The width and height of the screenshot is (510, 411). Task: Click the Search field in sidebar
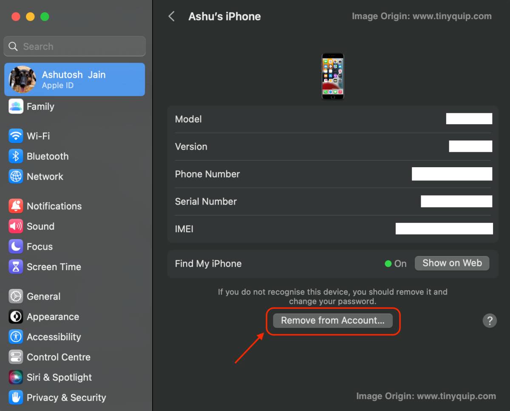click(75, 46)
